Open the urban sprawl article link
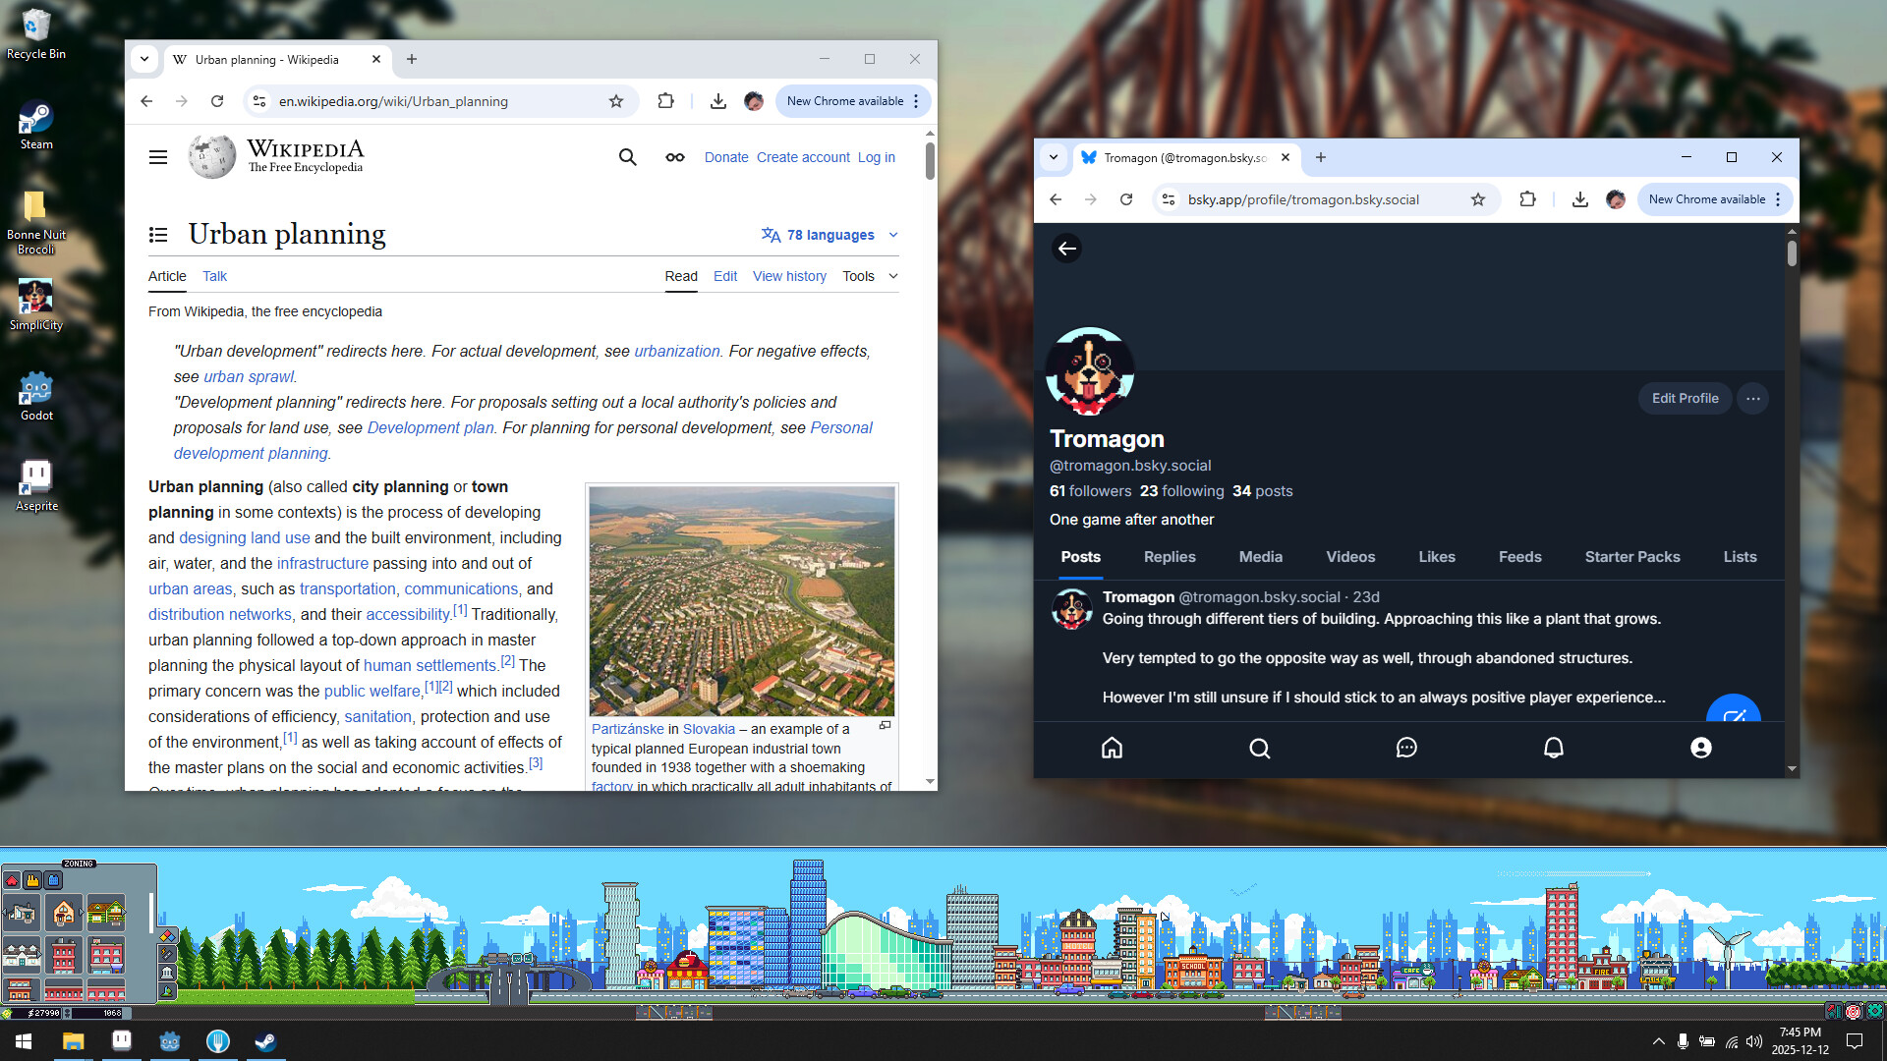 (250, 376)
